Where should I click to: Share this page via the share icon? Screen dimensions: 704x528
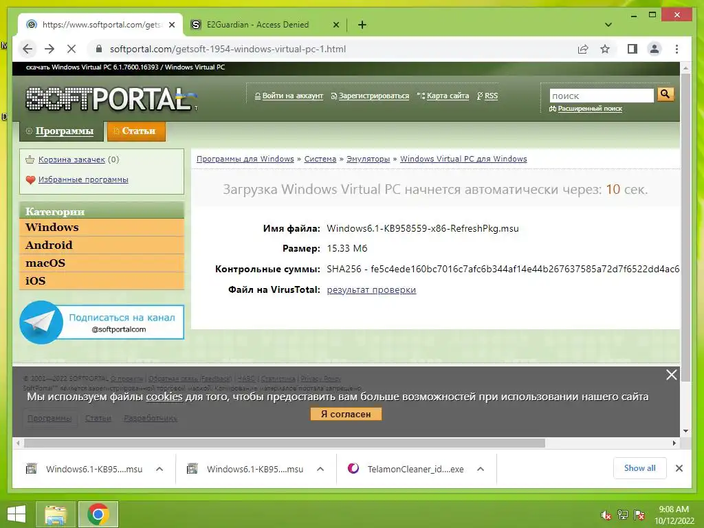pos(583,49)
